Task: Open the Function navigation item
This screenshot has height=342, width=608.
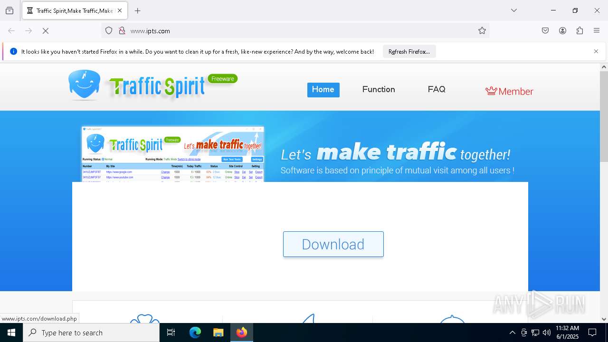Action: 379,89
